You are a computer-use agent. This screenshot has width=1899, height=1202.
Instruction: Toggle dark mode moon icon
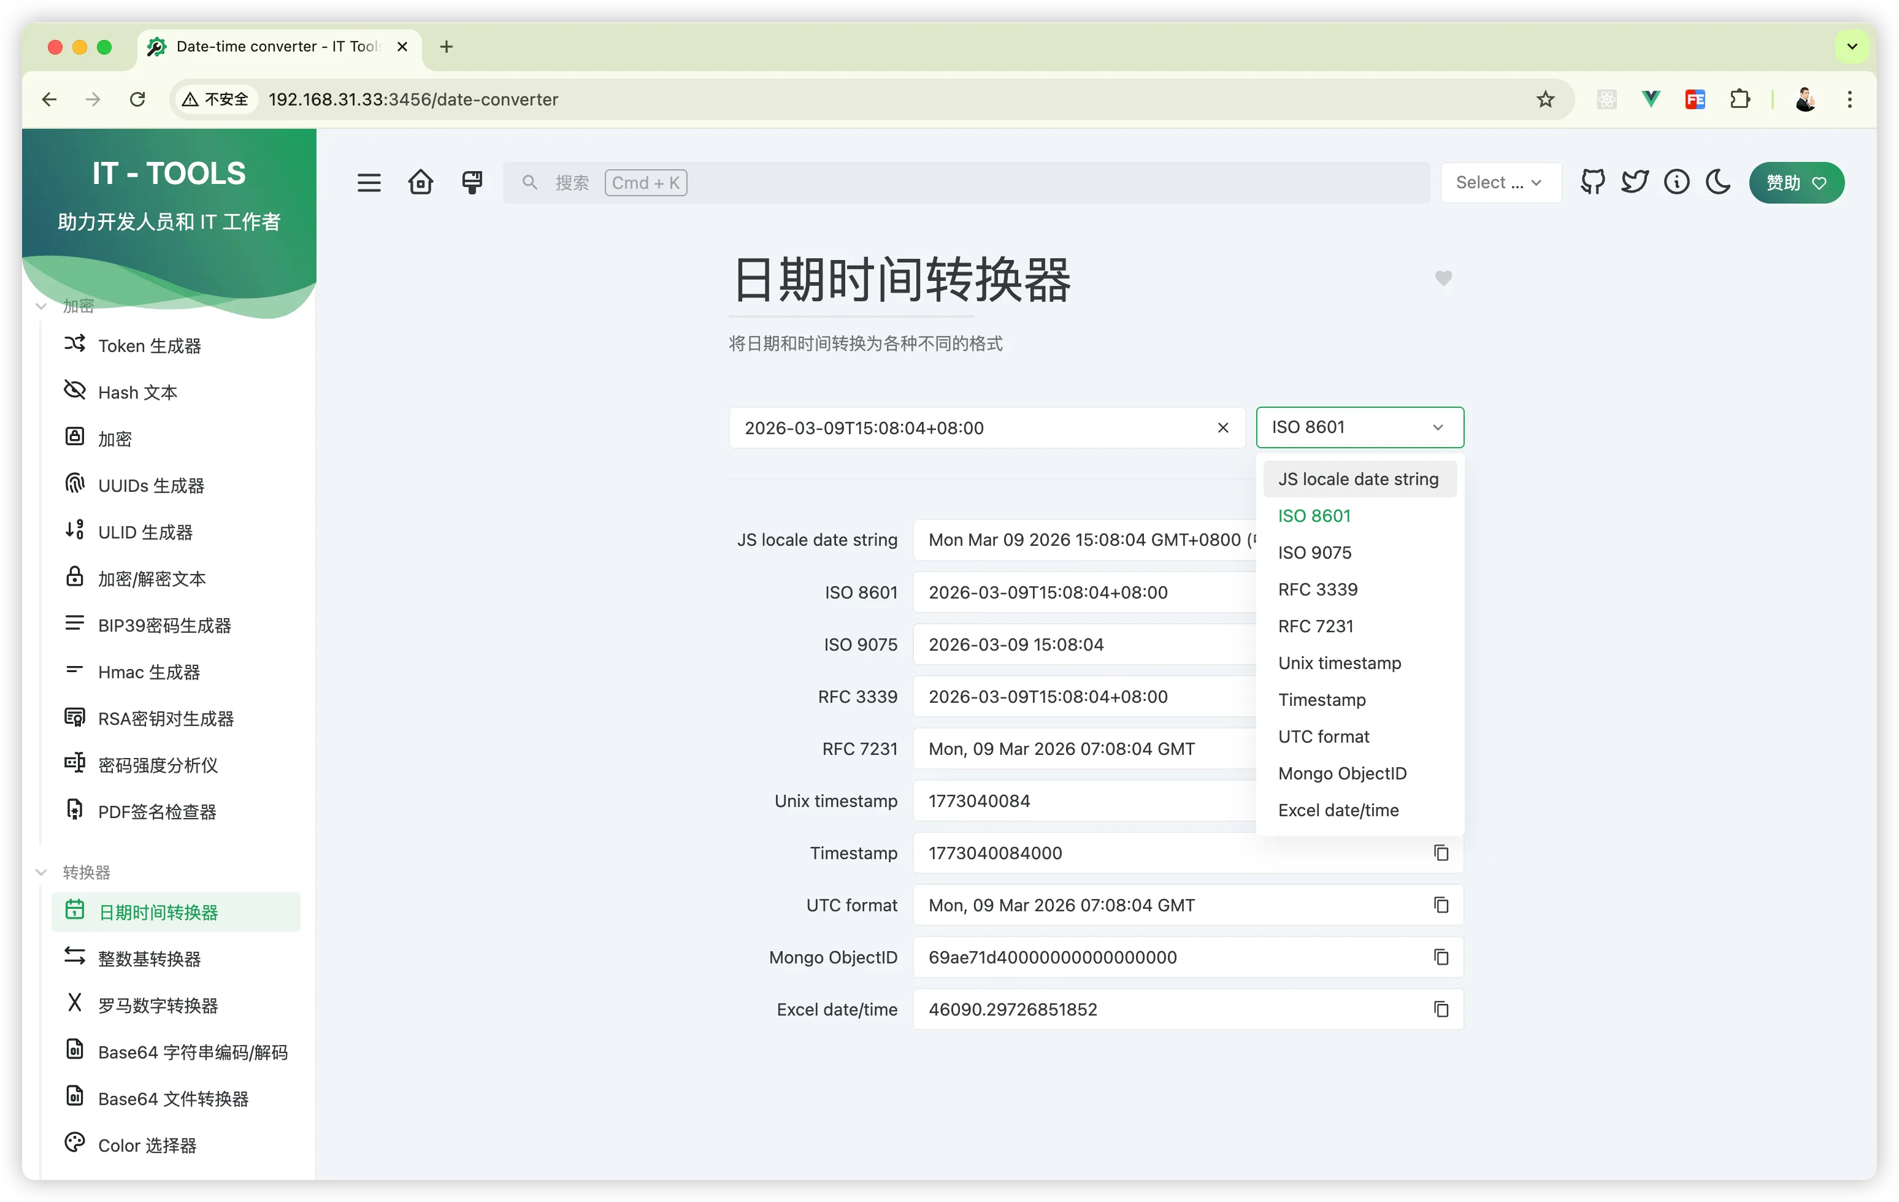1717,182
